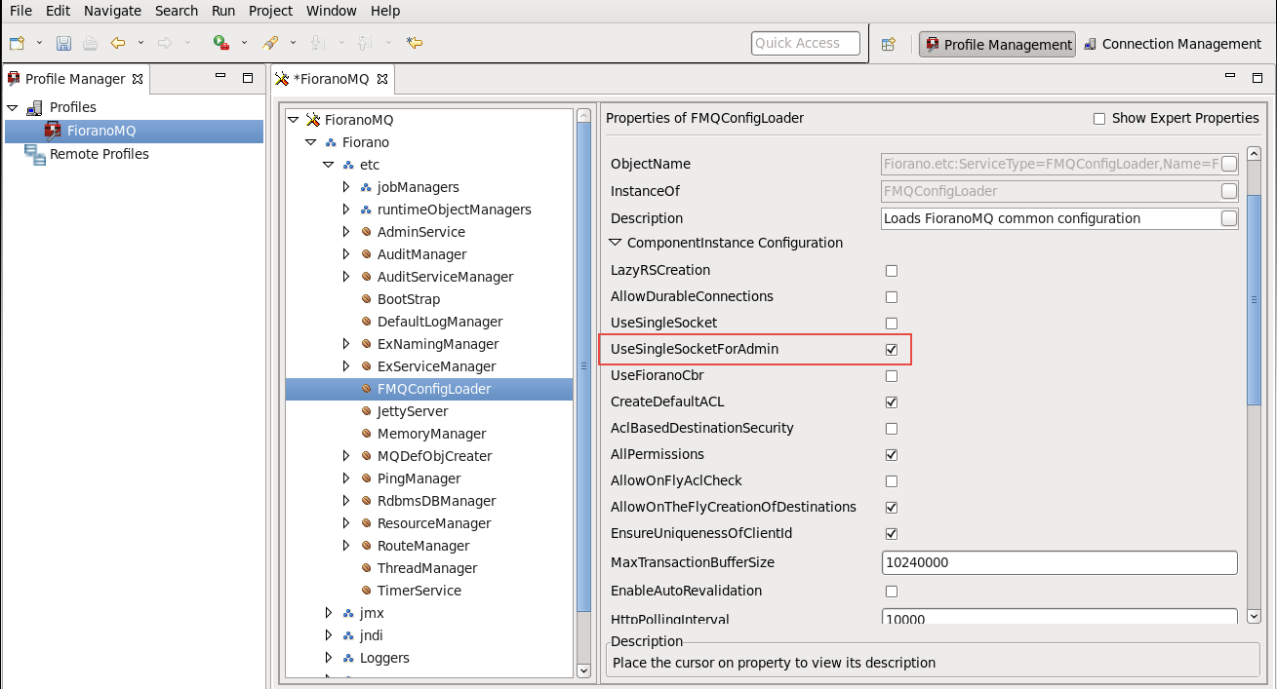1277x689 pixels.
Task: Click the button beside the ObjectName field
Action: [x=1229, y=164]
